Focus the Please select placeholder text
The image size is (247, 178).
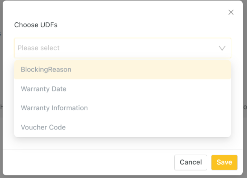coord(39,48)
